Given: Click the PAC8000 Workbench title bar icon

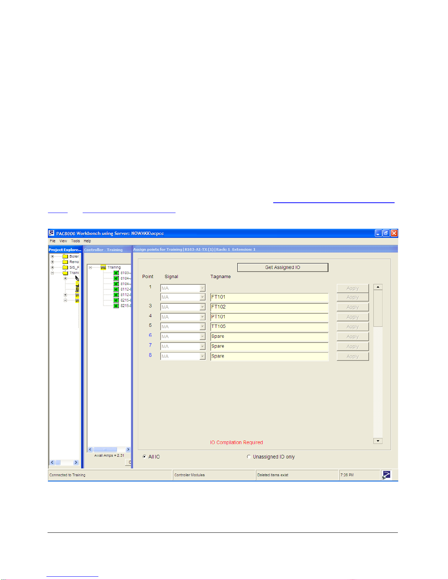Looking at the screenshot, I should coord(52,233).
